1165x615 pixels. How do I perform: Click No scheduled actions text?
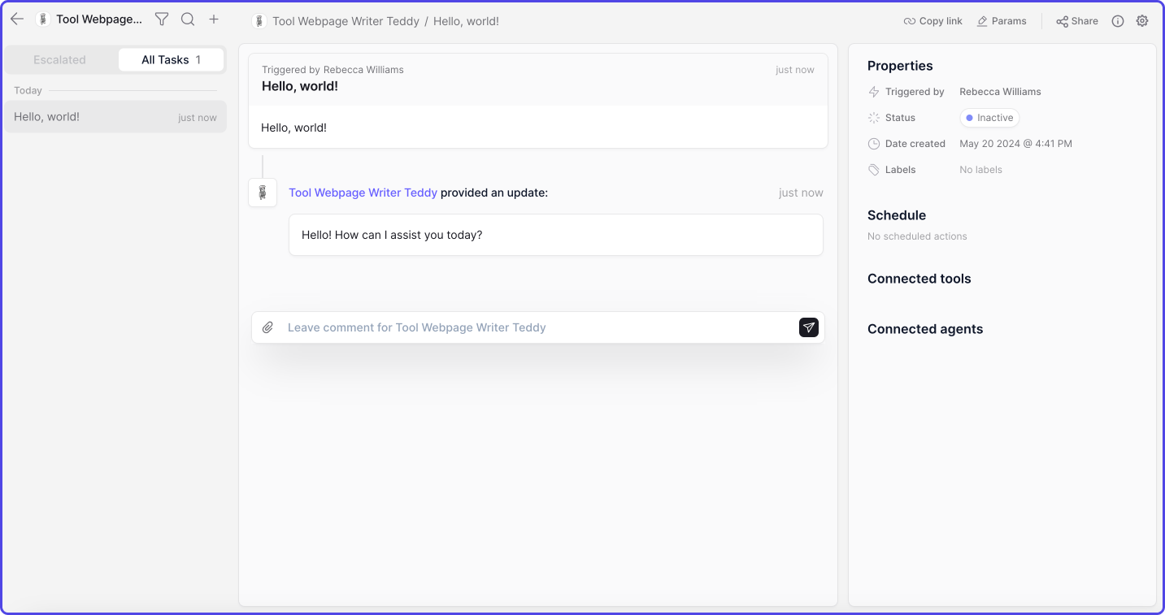pyautogui.click(x=917, y=236)
